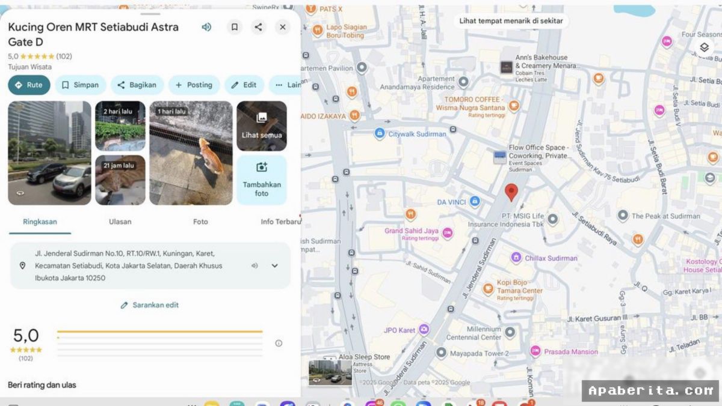Screen dimensions: 722x406
Task: Close the place details panel
Action: coord(283,27)
